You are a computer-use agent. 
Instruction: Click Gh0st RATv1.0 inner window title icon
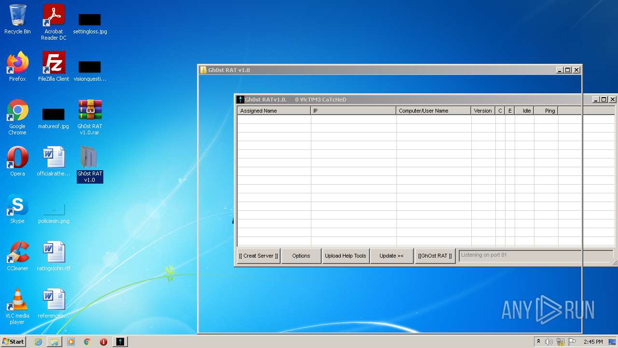[x=240, y=100]
